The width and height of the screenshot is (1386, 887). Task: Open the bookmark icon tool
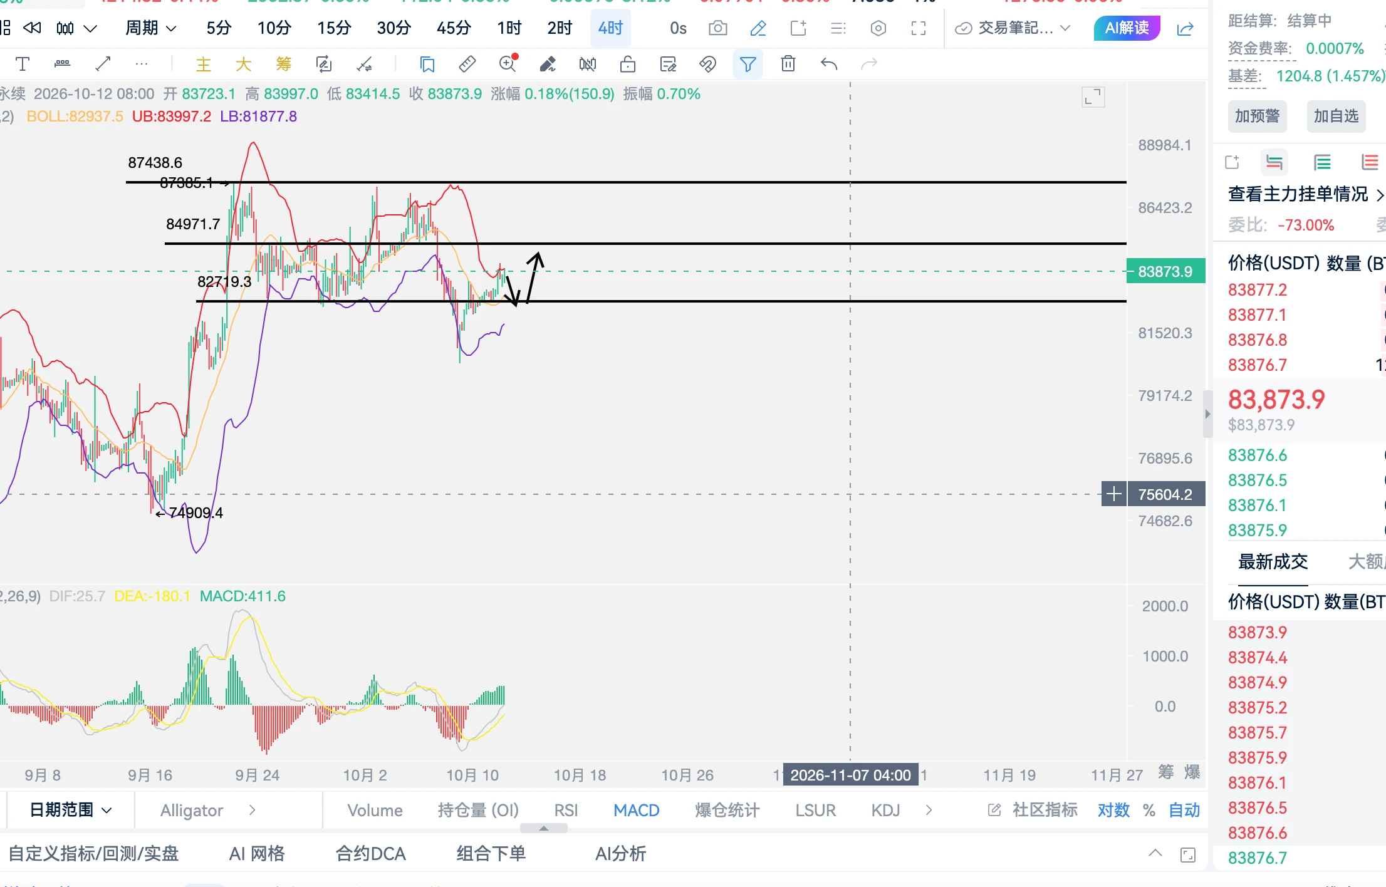(x=427, y=64)
